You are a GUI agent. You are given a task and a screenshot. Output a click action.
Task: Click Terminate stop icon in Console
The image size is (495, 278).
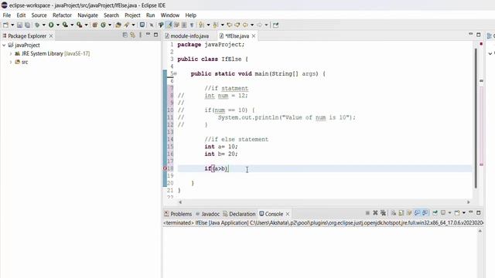click(367, 213)
